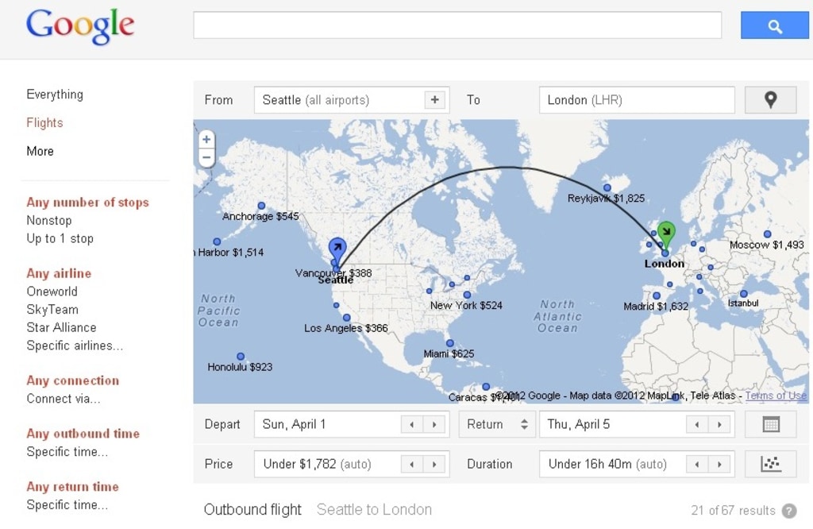Click the help icon beside results count
The width and height of the screenshot is (813, 529).
pyautogui.click(x=788, y=511)
